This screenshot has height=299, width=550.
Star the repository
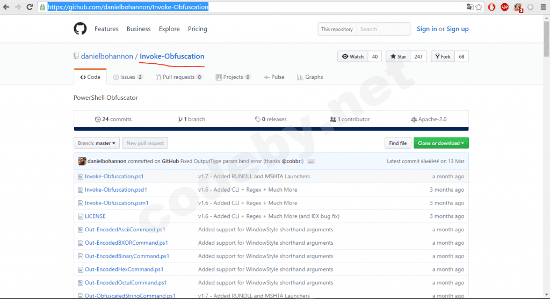click(398, 56)
